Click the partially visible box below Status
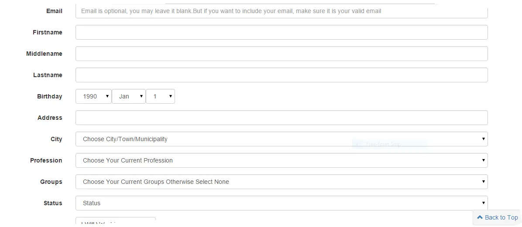Image resolution: width=522 pixels, height=227 pixels. pyautogui.click(x=115, y=222)
